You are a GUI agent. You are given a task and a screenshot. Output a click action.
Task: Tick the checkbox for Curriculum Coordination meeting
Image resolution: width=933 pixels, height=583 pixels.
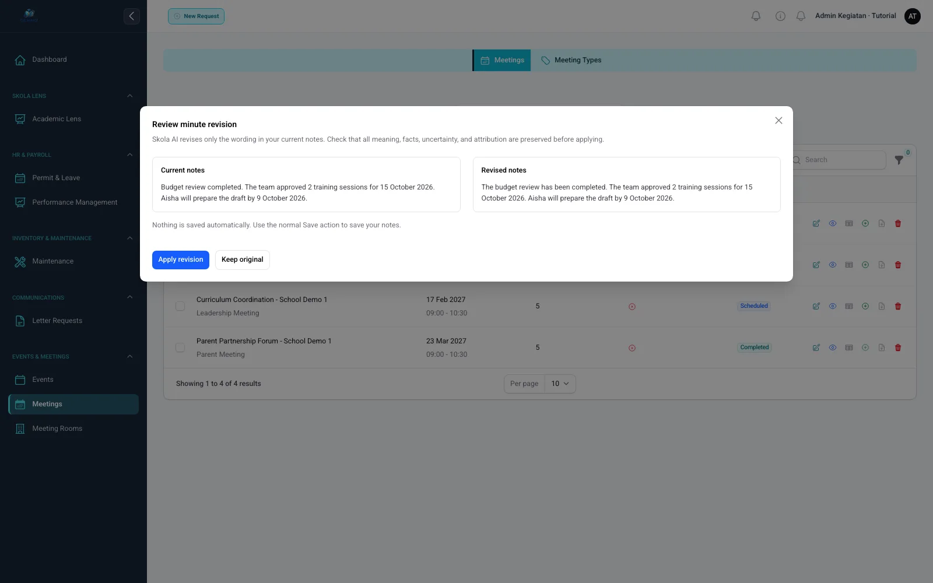pyautogui.click(x=180, y=306)
